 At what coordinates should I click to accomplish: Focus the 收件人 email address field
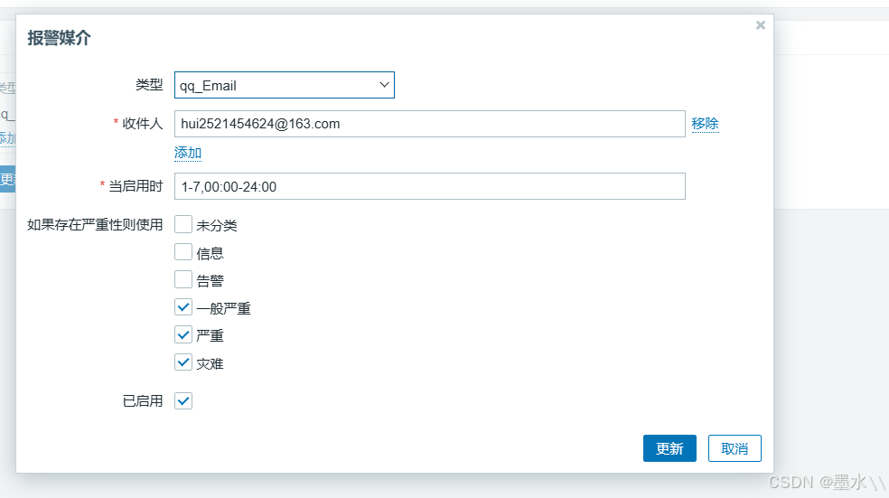click(x=430, y=124)
